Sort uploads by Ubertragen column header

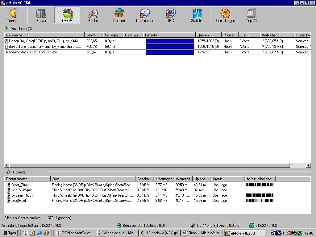coord(164,179)
